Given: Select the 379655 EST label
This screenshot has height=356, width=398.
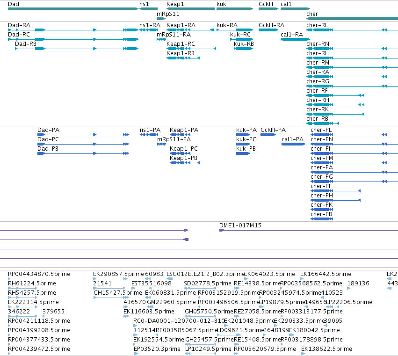Looking at the screenshot, I should tap(54, 312).
